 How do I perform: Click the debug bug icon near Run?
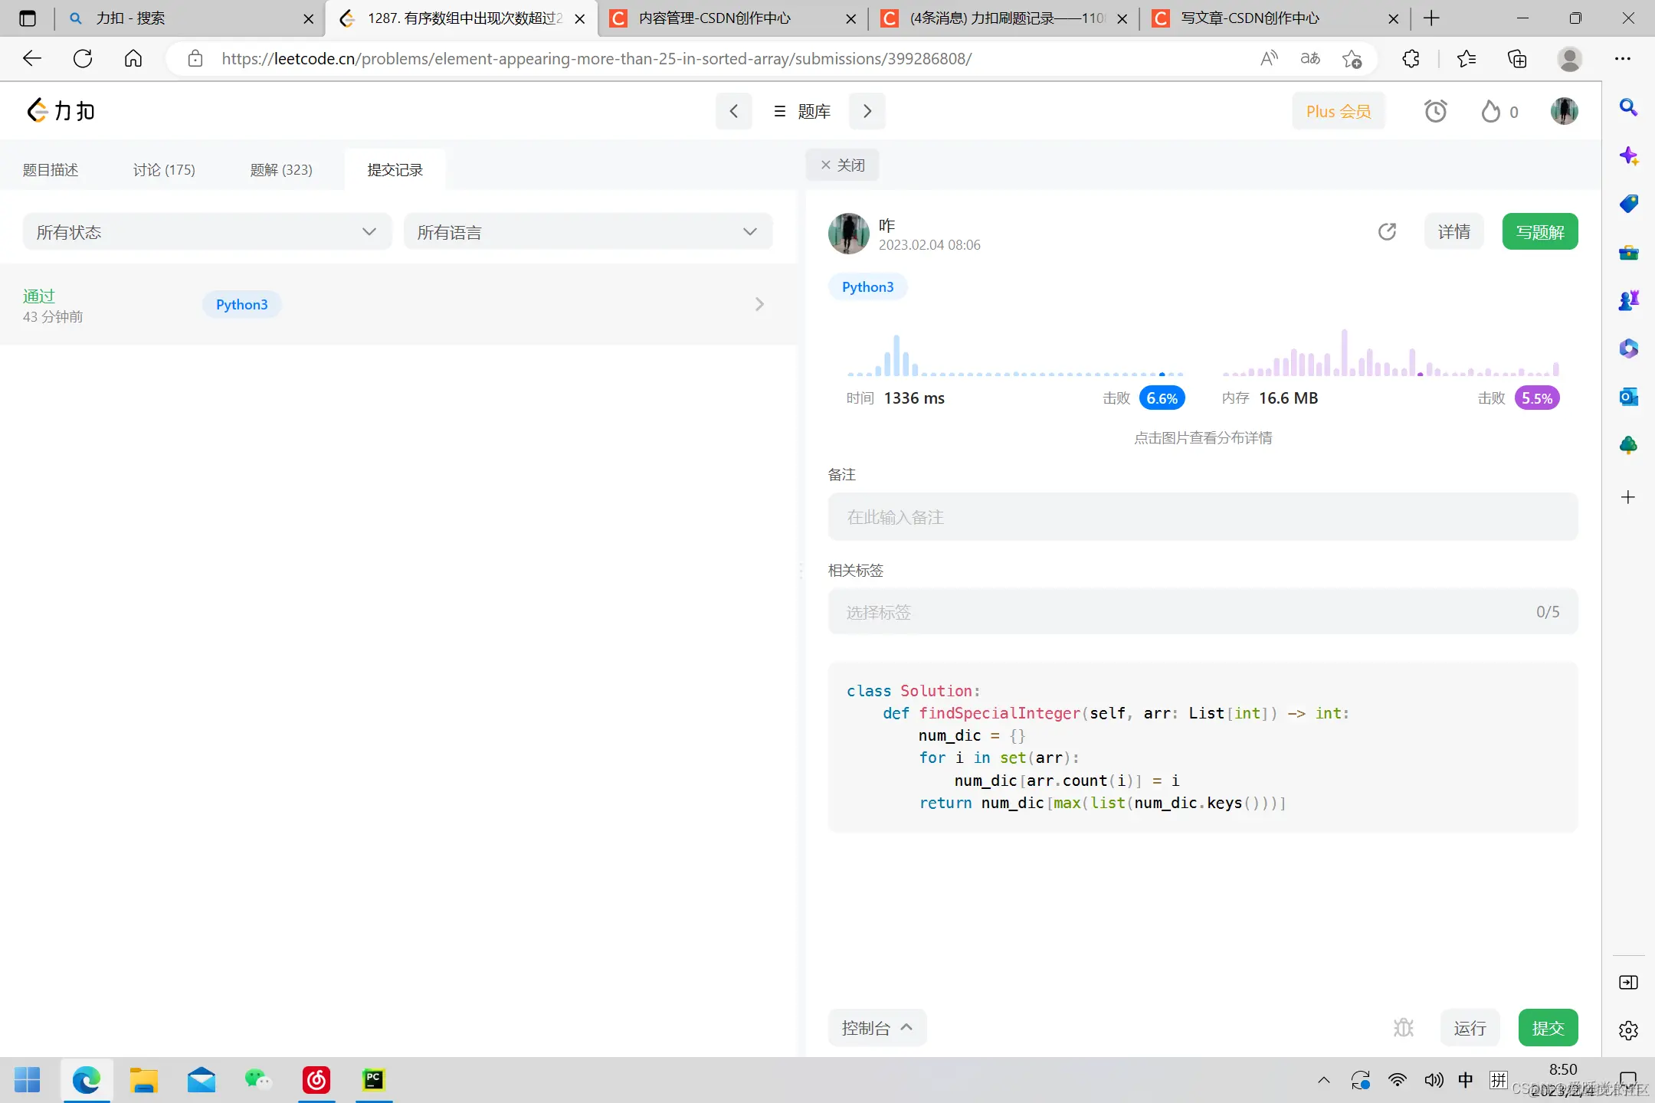pyautogui.click(x=1403, y=1027)
